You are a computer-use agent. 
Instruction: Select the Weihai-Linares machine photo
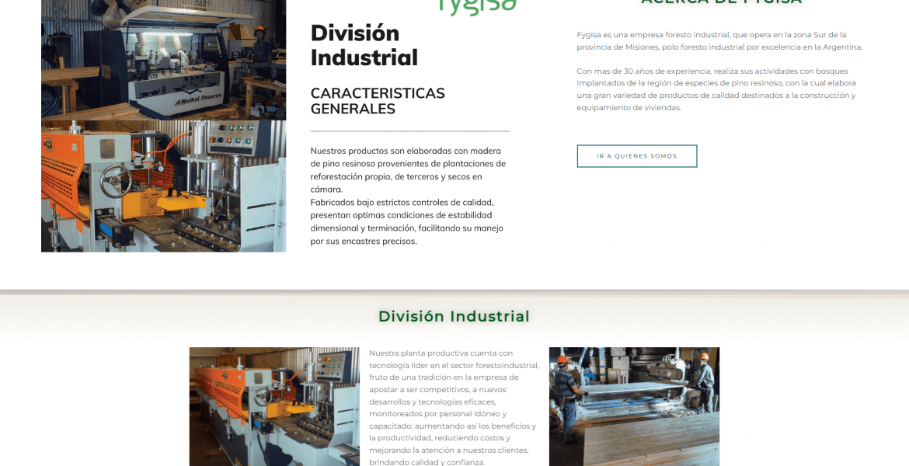pyautogui.click(x=163, y=61)
